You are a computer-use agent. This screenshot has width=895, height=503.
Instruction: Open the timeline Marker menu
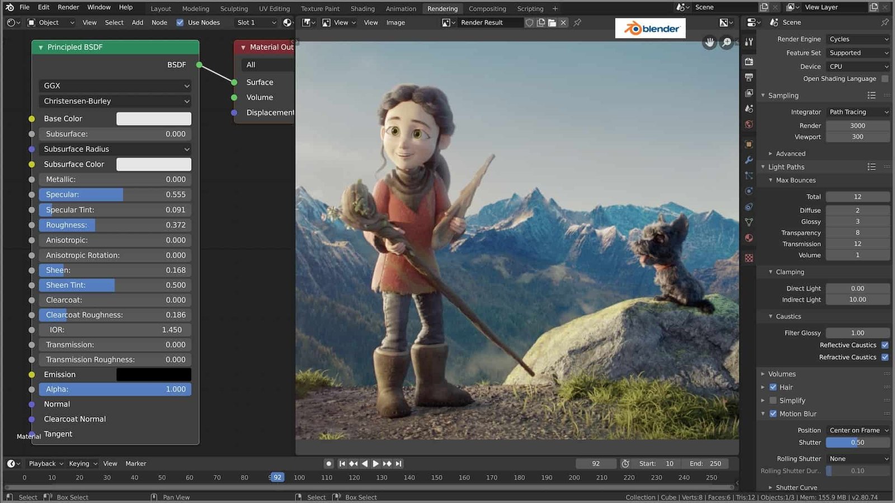click(x=135, y=464)
